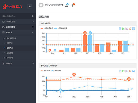
Task: Switch appointment trend chart to bar type
Action: [x=127, y=71]
